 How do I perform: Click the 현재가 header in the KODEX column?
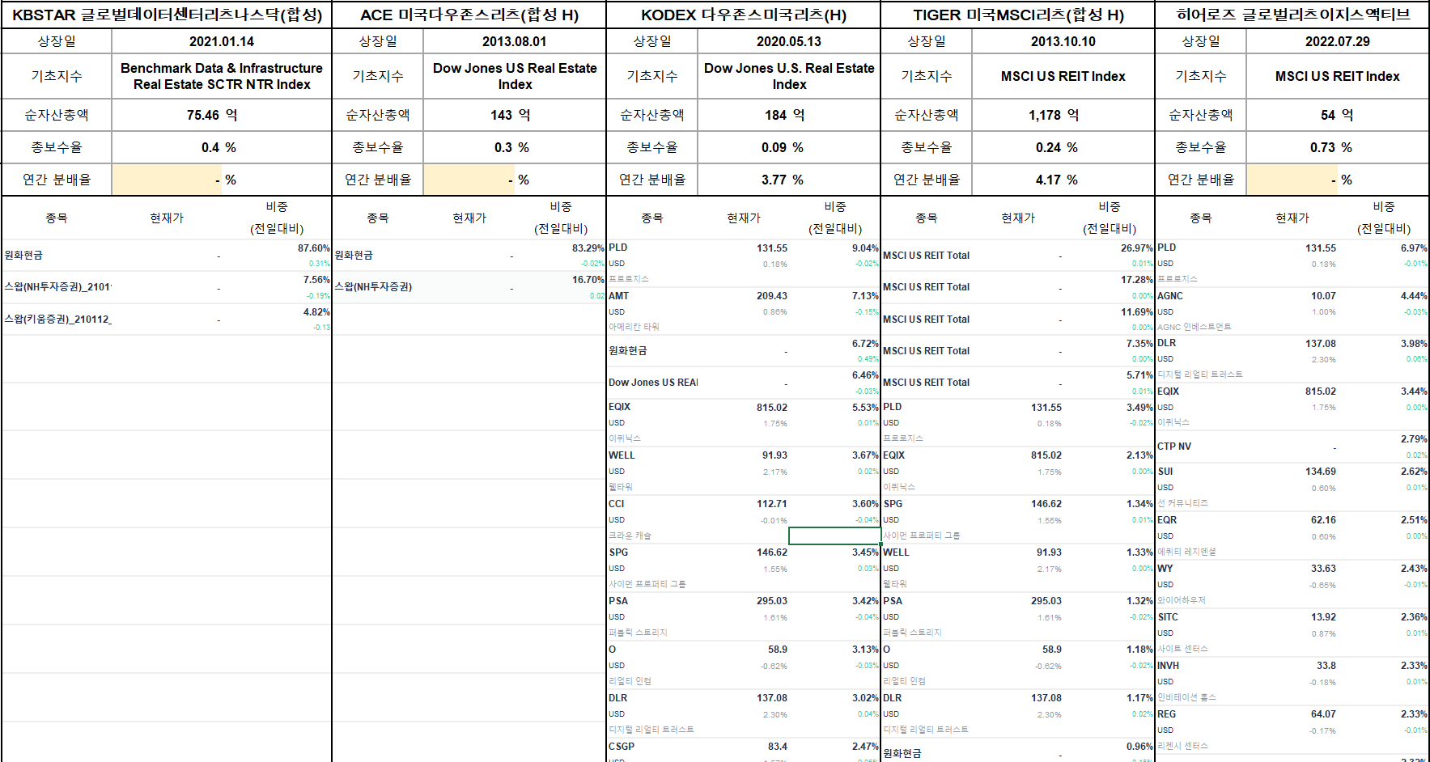click(744, 218)
